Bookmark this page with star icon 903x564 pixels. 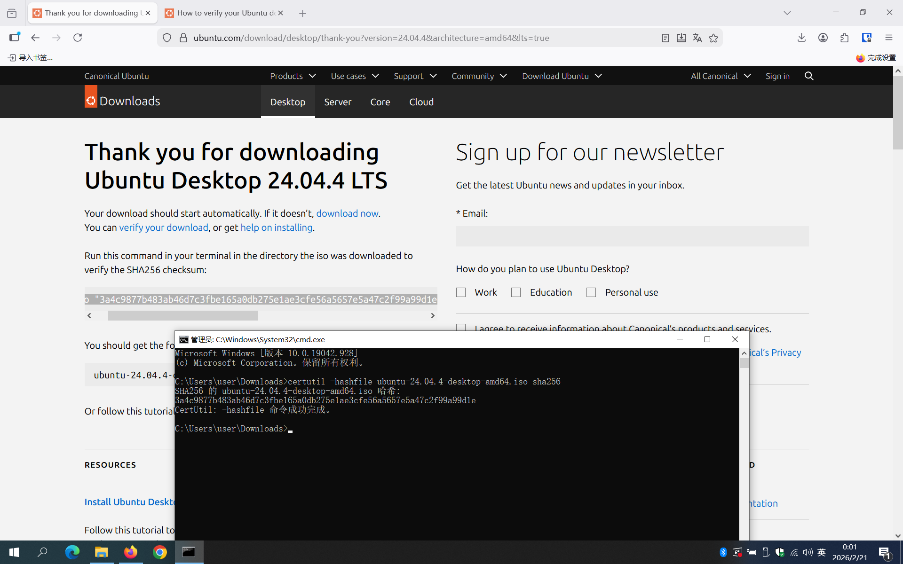click(713, 38)
